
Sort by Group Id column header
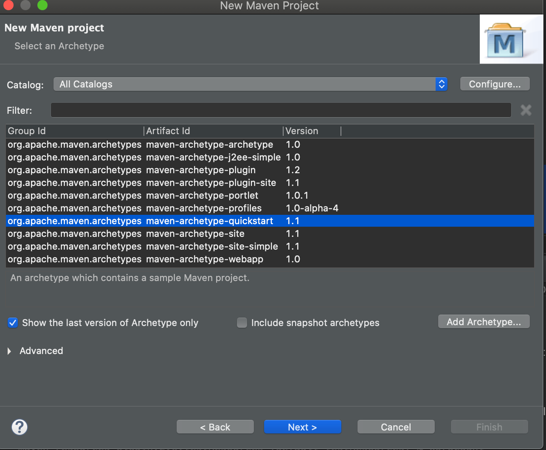[75, 131]
